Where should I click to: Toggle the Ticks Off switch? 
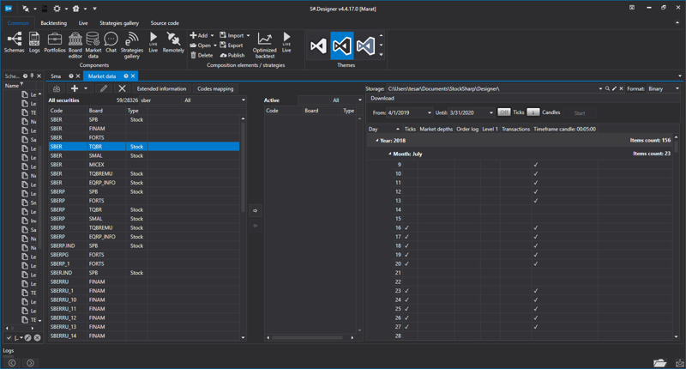click(504, 112)
